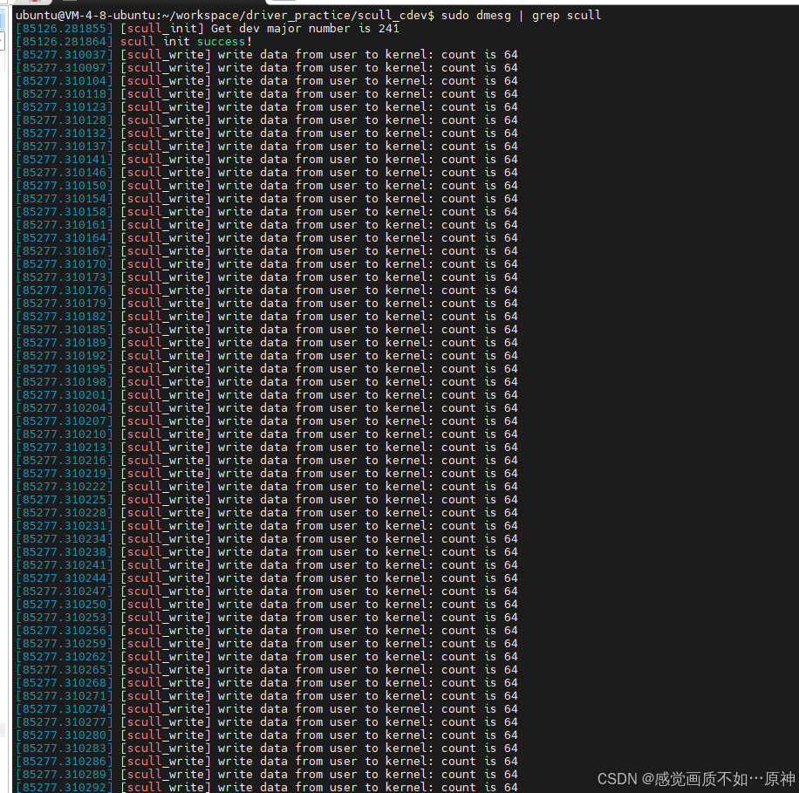This screenshot has width=799, height=793.
Task: Click the log line stamped 85277.310234
Action: pyautogui.click(x=267, y=539)
